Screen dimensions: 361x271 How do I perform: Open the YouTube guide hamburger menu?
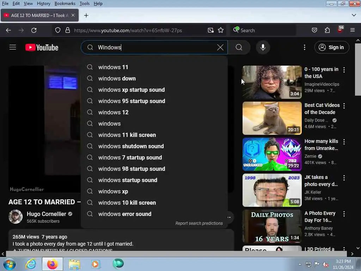13,47
